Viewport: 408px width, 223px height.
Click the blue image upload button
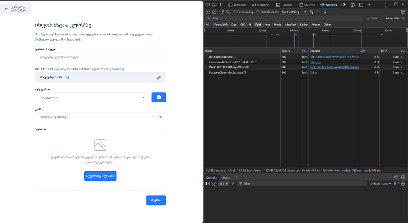100,176
